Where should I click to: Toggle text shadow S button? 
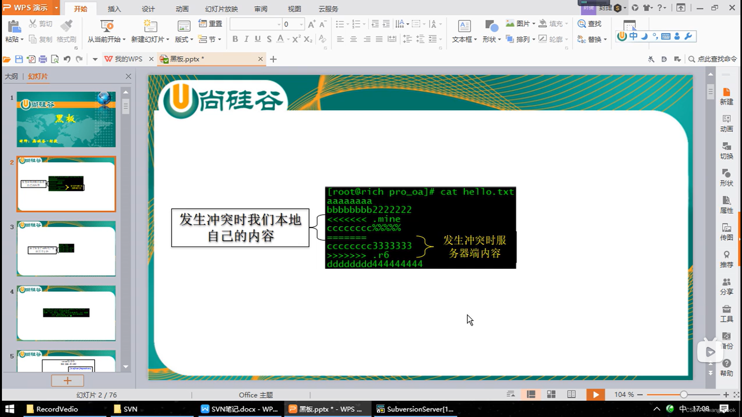point(269,39)
